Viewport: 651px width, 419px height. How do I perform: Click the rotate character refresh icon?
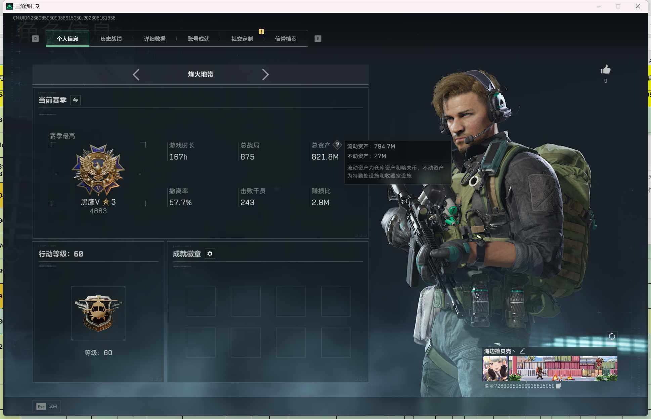point(612,336)
